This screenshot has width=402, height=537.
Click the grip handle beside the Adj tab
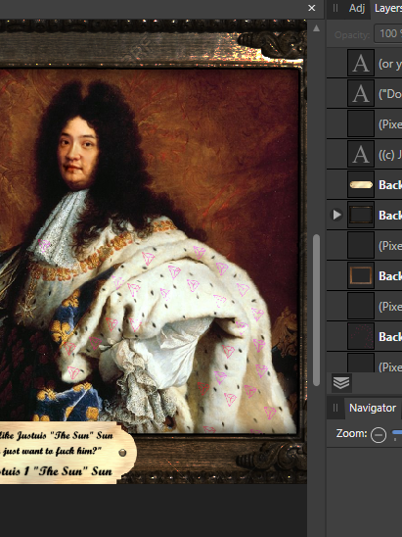tap(335, 8)
